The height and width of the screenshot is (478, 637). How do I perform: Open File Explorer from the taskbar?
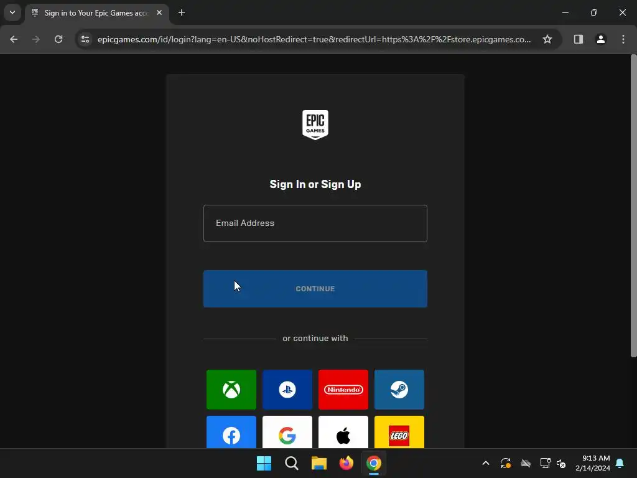pos(319,463)
